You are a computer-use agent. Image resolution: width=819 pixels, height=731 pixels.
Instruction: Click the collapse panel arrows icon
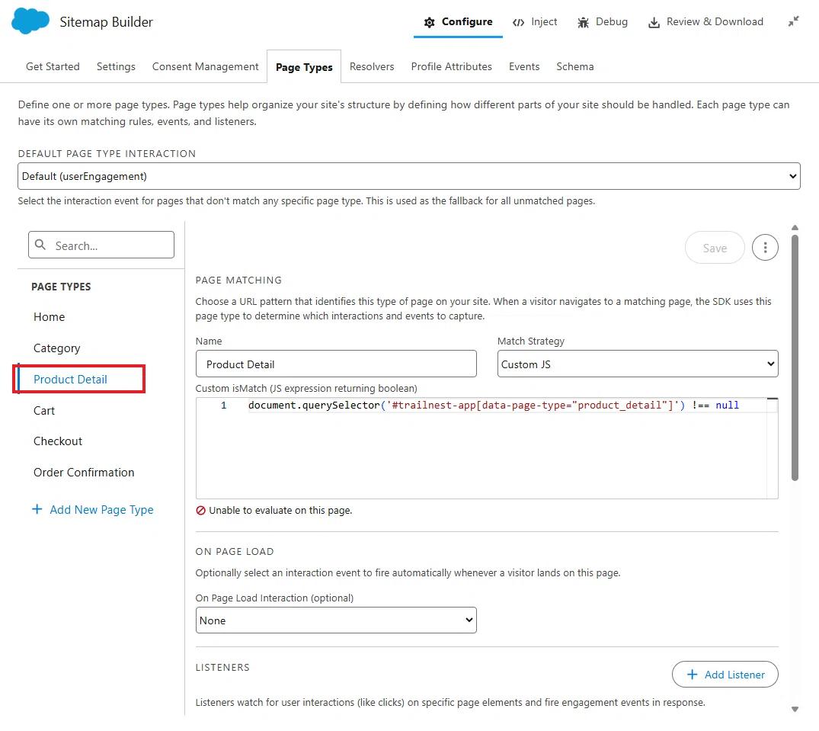(x=793, y=21)
